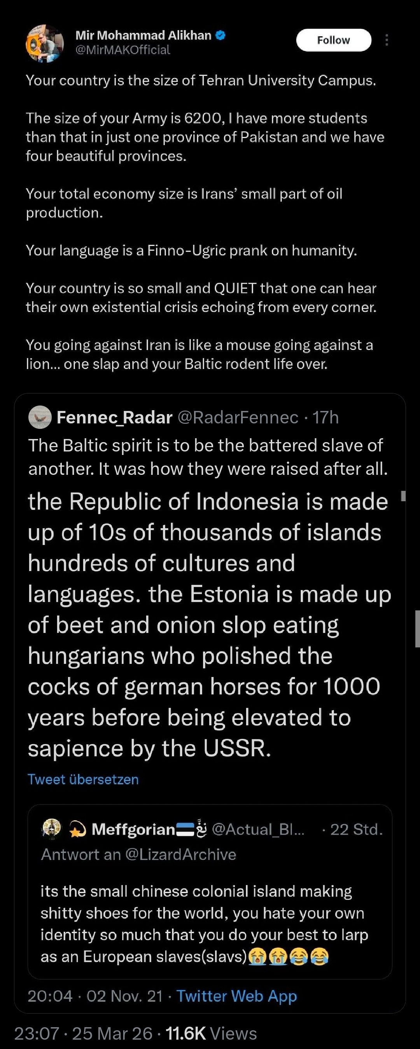Screen dimensions: 420x1049
Task: Open the Meffgorian username
Action: click(x=133, y=829)
